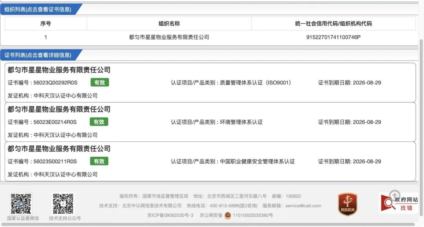Open the 京ICP备09062530号-3 link
Screen dimensions: 424x227
(170, 215)
